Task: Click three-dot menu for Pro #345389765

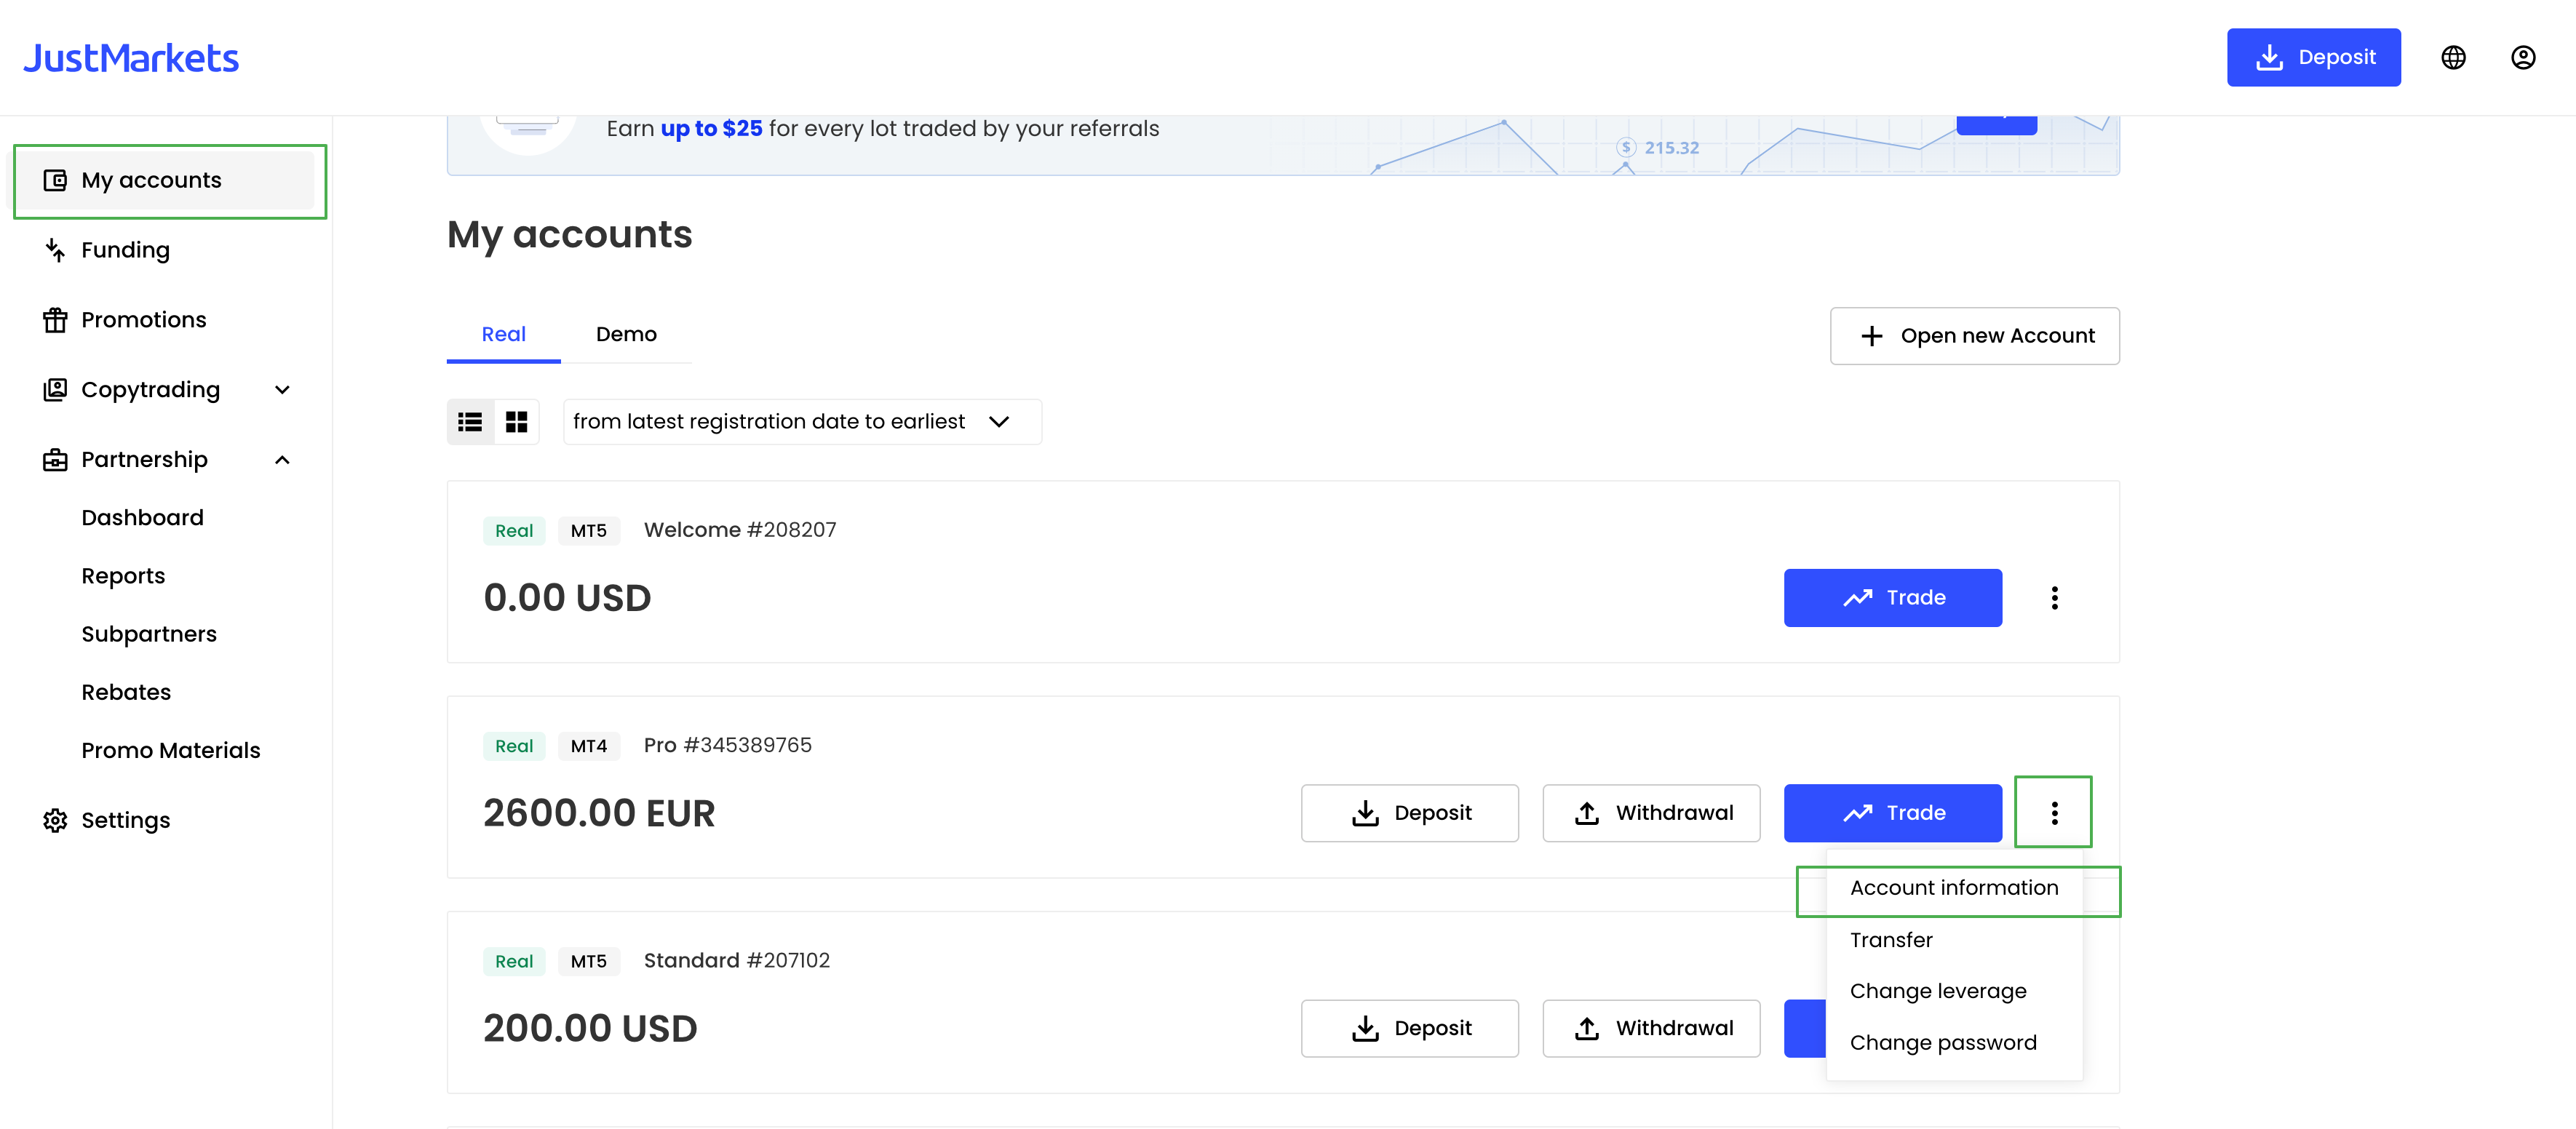Action: pyautogui.click(x=2054, y=813)
